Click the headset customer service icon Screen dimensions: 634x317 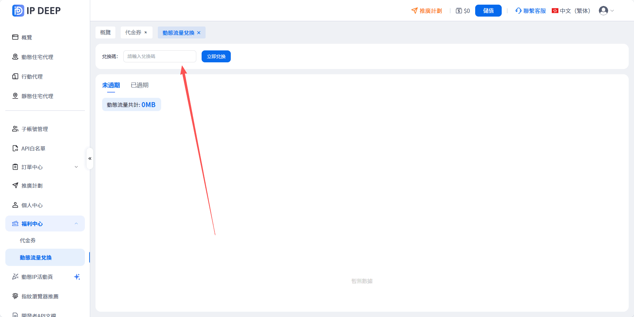tap(519, 11)
